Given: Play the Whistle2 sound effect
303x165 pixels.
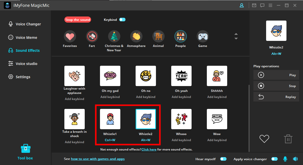Looking at the screenshot, I should click(146, 119).
